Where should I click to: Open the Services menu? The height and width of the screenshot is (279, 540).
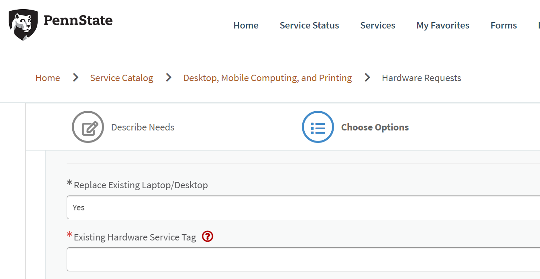click(x=377, y=25)
